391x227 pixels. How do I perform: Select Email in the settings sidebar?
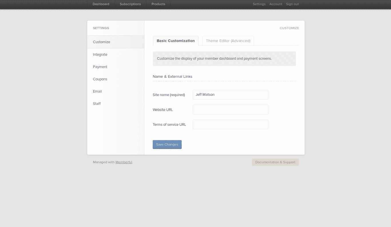[97, 91]
